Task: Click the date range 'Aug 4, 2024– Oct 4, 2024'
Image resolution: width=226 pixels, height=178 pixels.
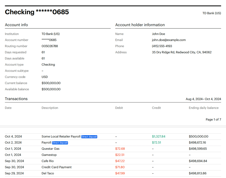Action: point(203,99)
